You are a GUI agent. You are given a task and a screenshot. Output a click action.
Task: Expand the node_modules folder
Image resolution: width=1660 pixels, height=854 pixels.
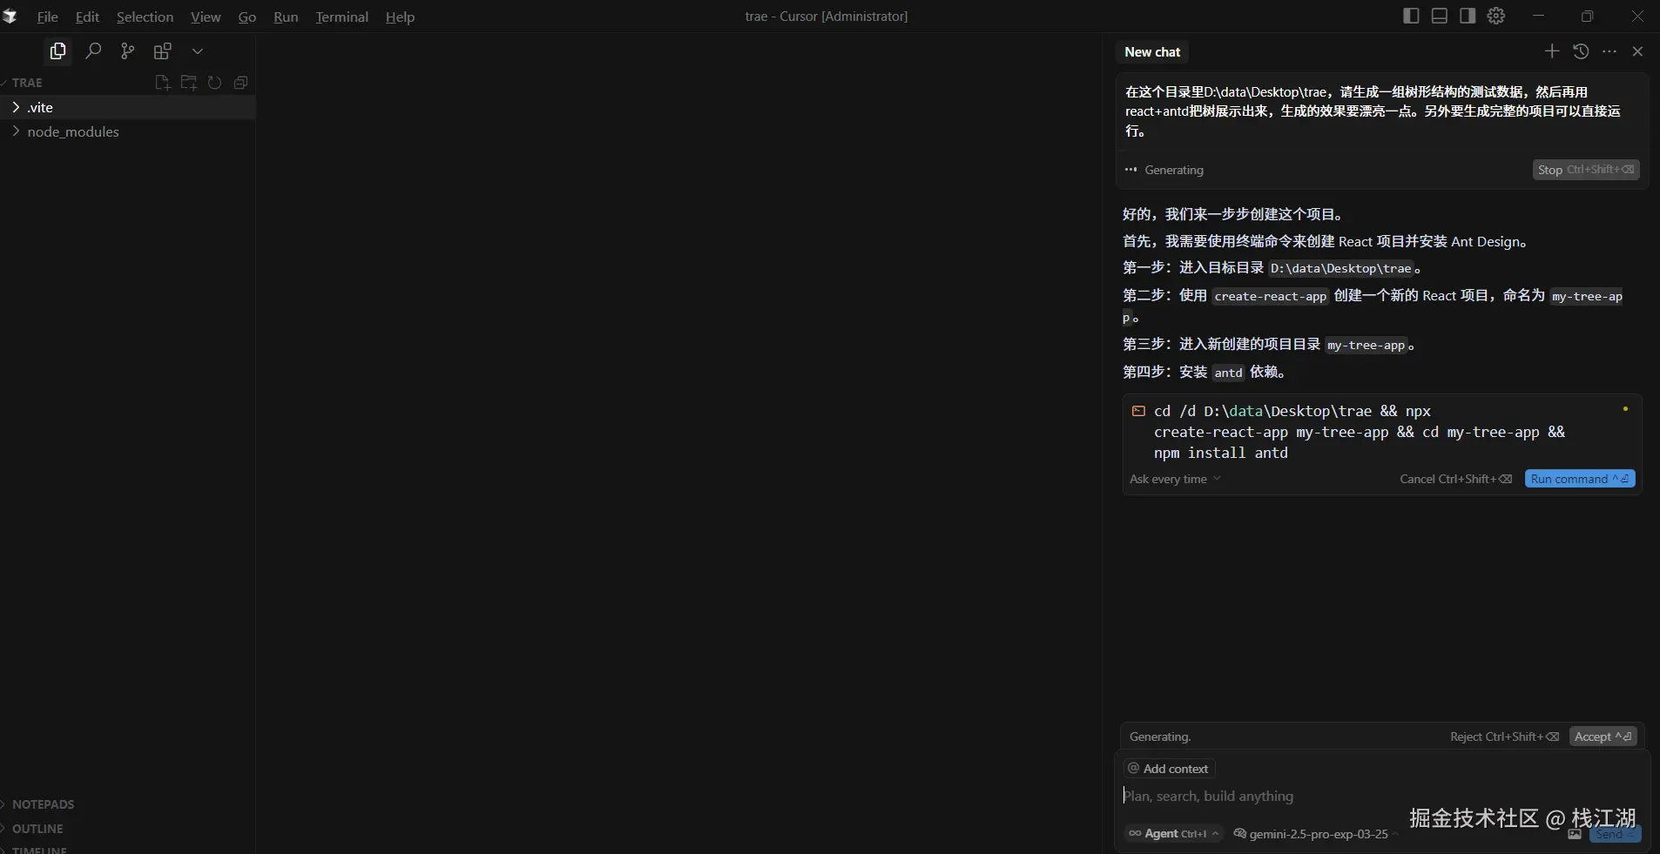128,131
